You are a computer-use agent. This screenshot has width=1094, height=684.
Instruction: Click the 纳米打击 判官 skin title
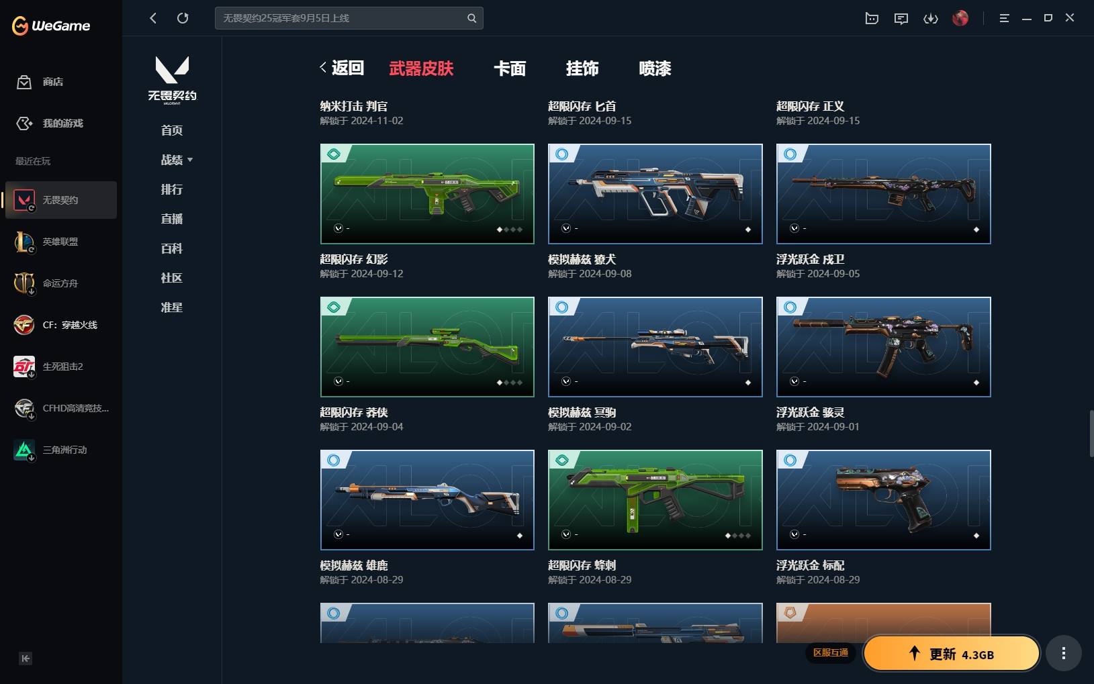(354, 106)
